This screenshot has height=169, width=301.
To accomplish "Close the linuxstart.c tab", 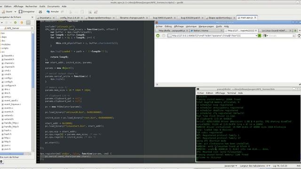I will click(54, 18).
